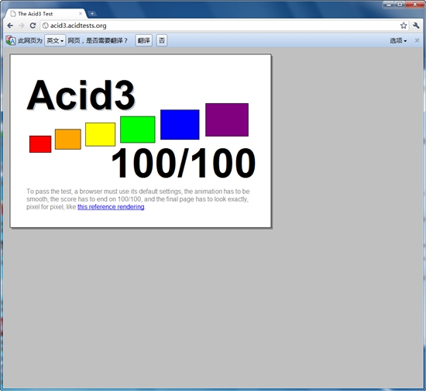Click the 否 decline button

(x=162, y=40)
